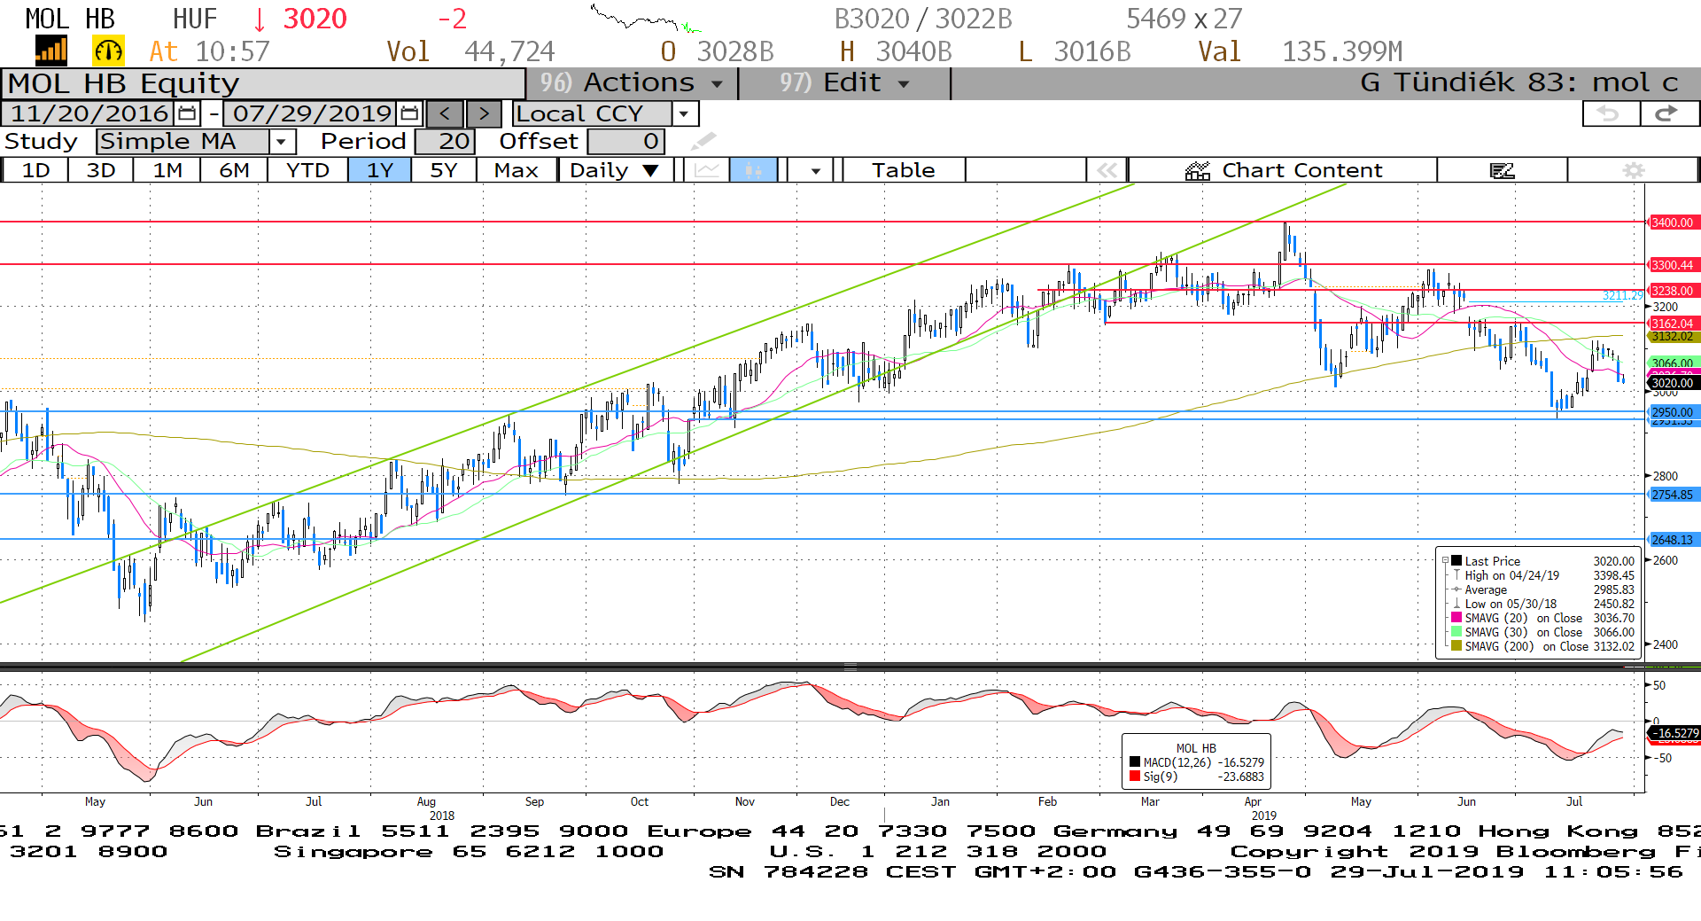The width and height of the screenshot is (1701, 921).
Task: Select the 6M range tab
Action: point(234,170)
